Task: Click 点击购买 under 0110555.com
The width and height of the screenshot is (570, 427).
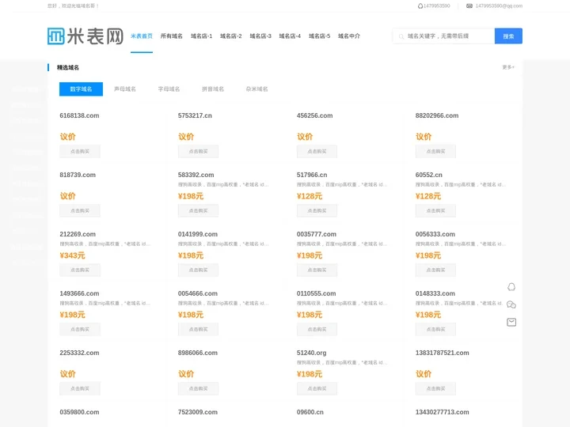Action: click(317, 329)
